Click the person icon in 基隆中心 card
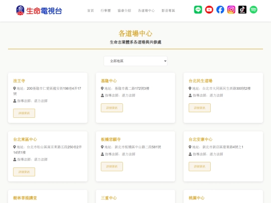Viewport: 271px width, 203px height. tap(102, 95)
